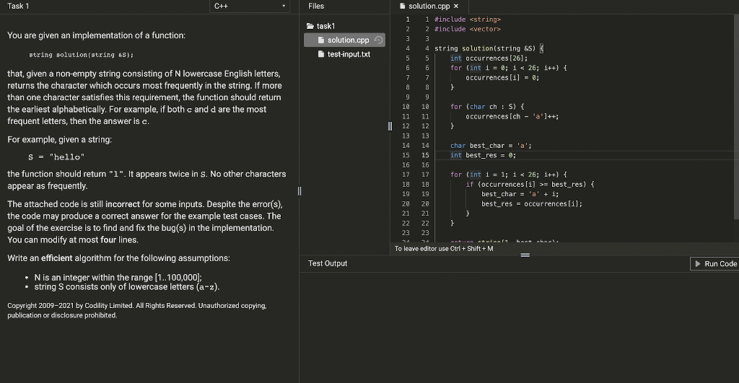The image size is (739, 383).
Task: Select the Task 1 header label
Action: click(x=18, y=6)
